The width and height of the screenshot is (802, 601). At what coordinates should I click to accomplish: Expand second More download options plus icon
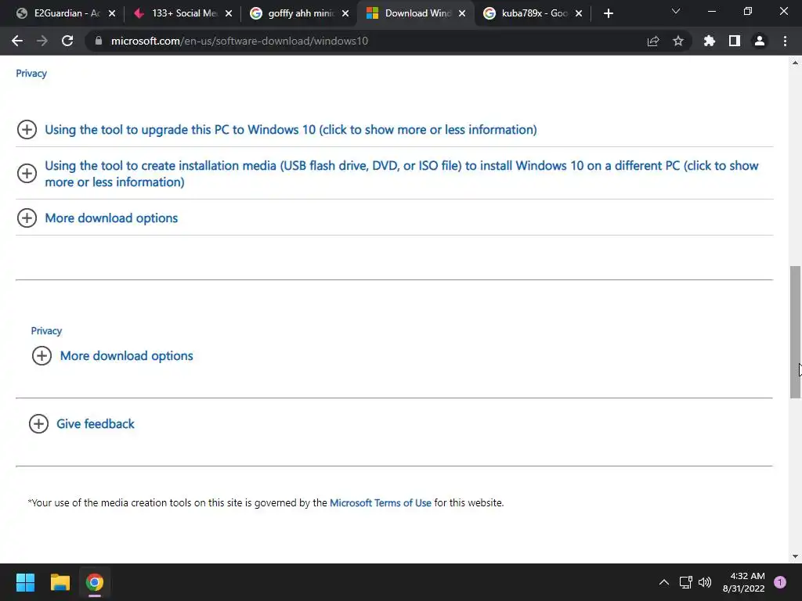pos(42,356)
